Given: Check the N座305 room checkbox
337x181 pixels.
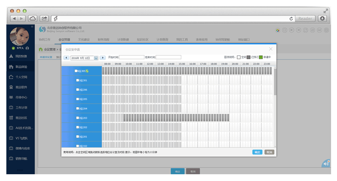Looking at the screenshot, I should (x=76, y=71).
